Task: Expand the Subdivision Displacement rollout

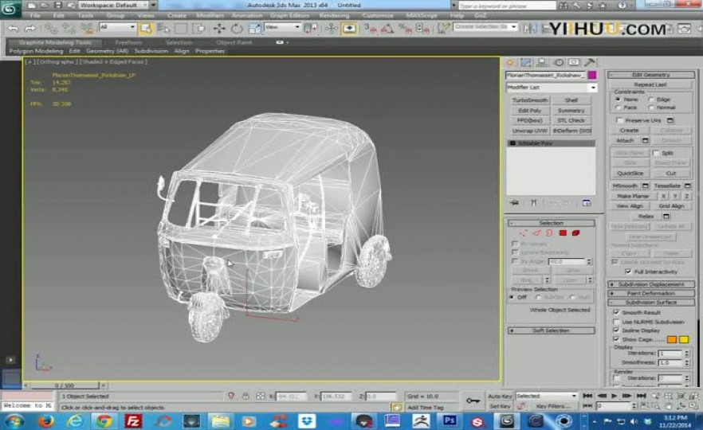Action: tap(651, 284)
